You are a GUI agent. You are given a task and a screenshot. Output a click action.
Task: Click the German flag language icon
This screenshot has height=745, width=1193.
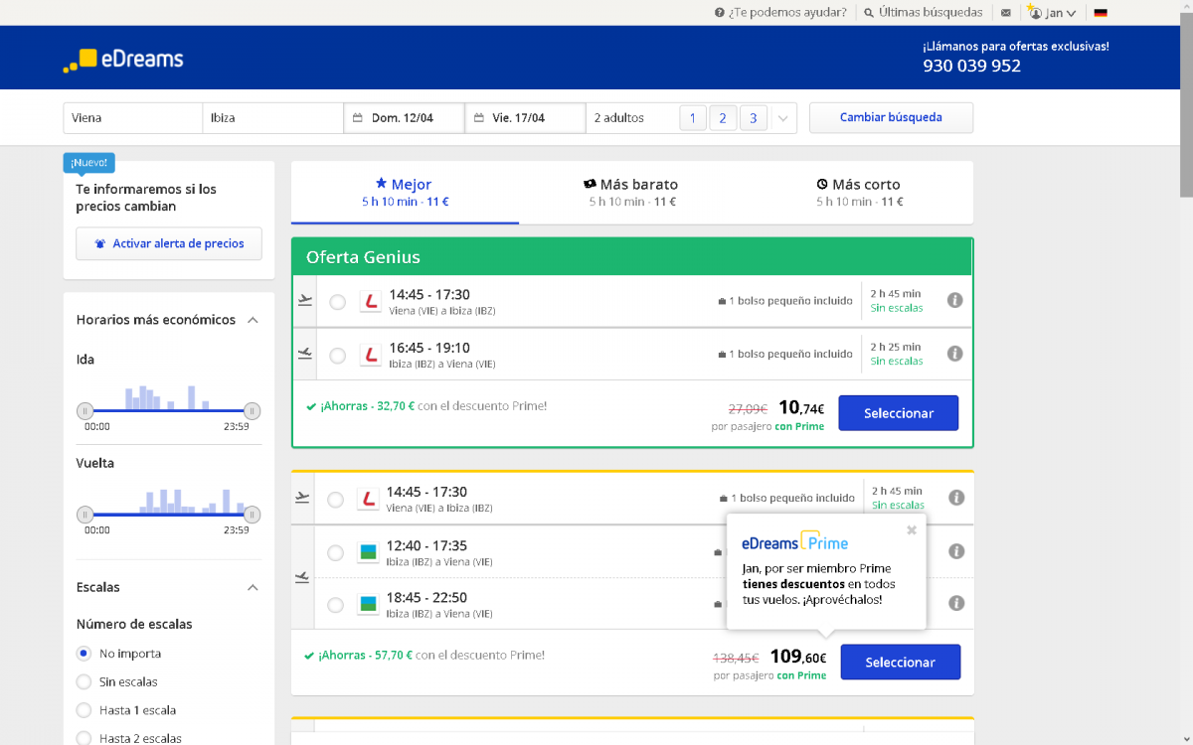click(x=1101, y=13)
